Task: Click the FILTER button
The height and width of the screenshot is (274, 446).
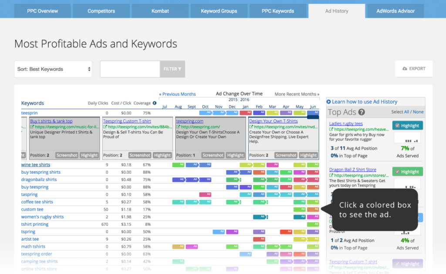Action: click(172, 69)
